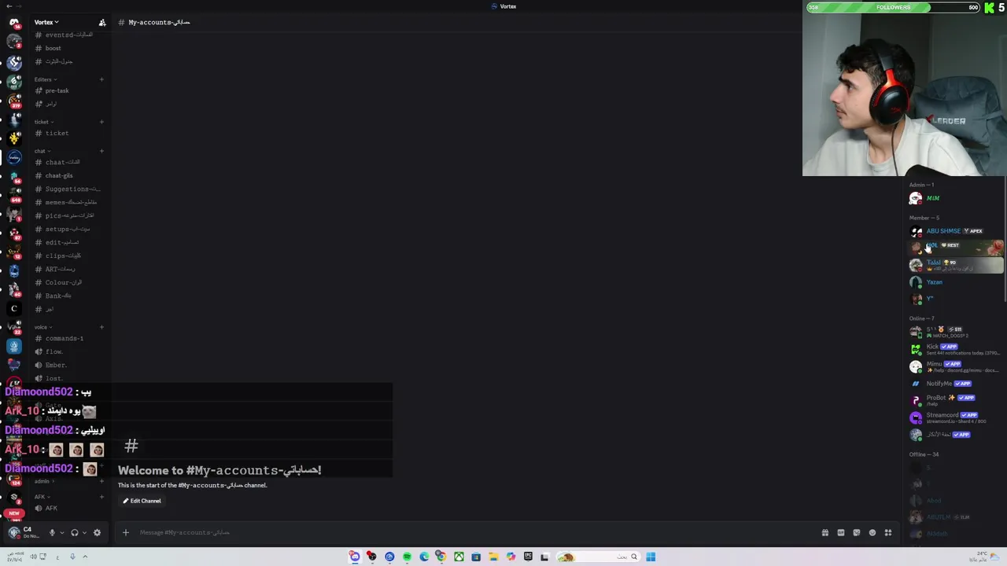Open Talal member profile
1007x566 pixels.
pyautogui.click(x=955, y=265)
